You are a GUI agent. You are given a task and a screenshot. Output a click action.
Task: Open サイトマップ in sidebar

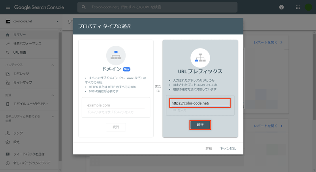click(29, 83)
